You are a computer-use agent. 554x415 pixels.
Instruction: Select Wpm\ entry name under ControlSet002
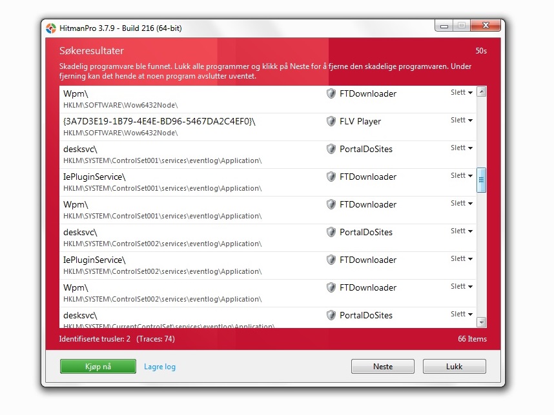point(76,287)
